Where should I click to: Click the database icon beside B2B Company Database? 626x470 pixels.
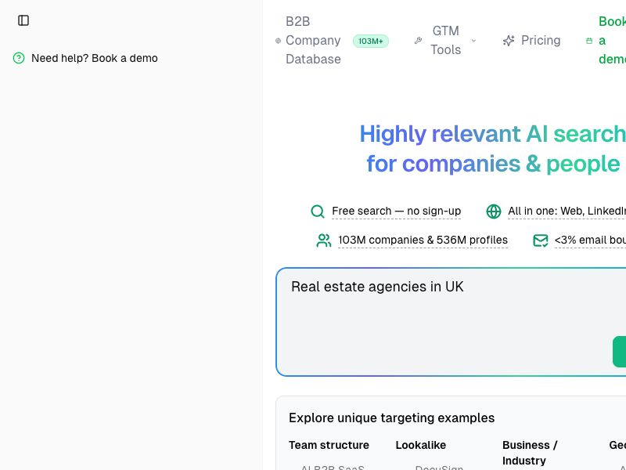click(278, 41)
